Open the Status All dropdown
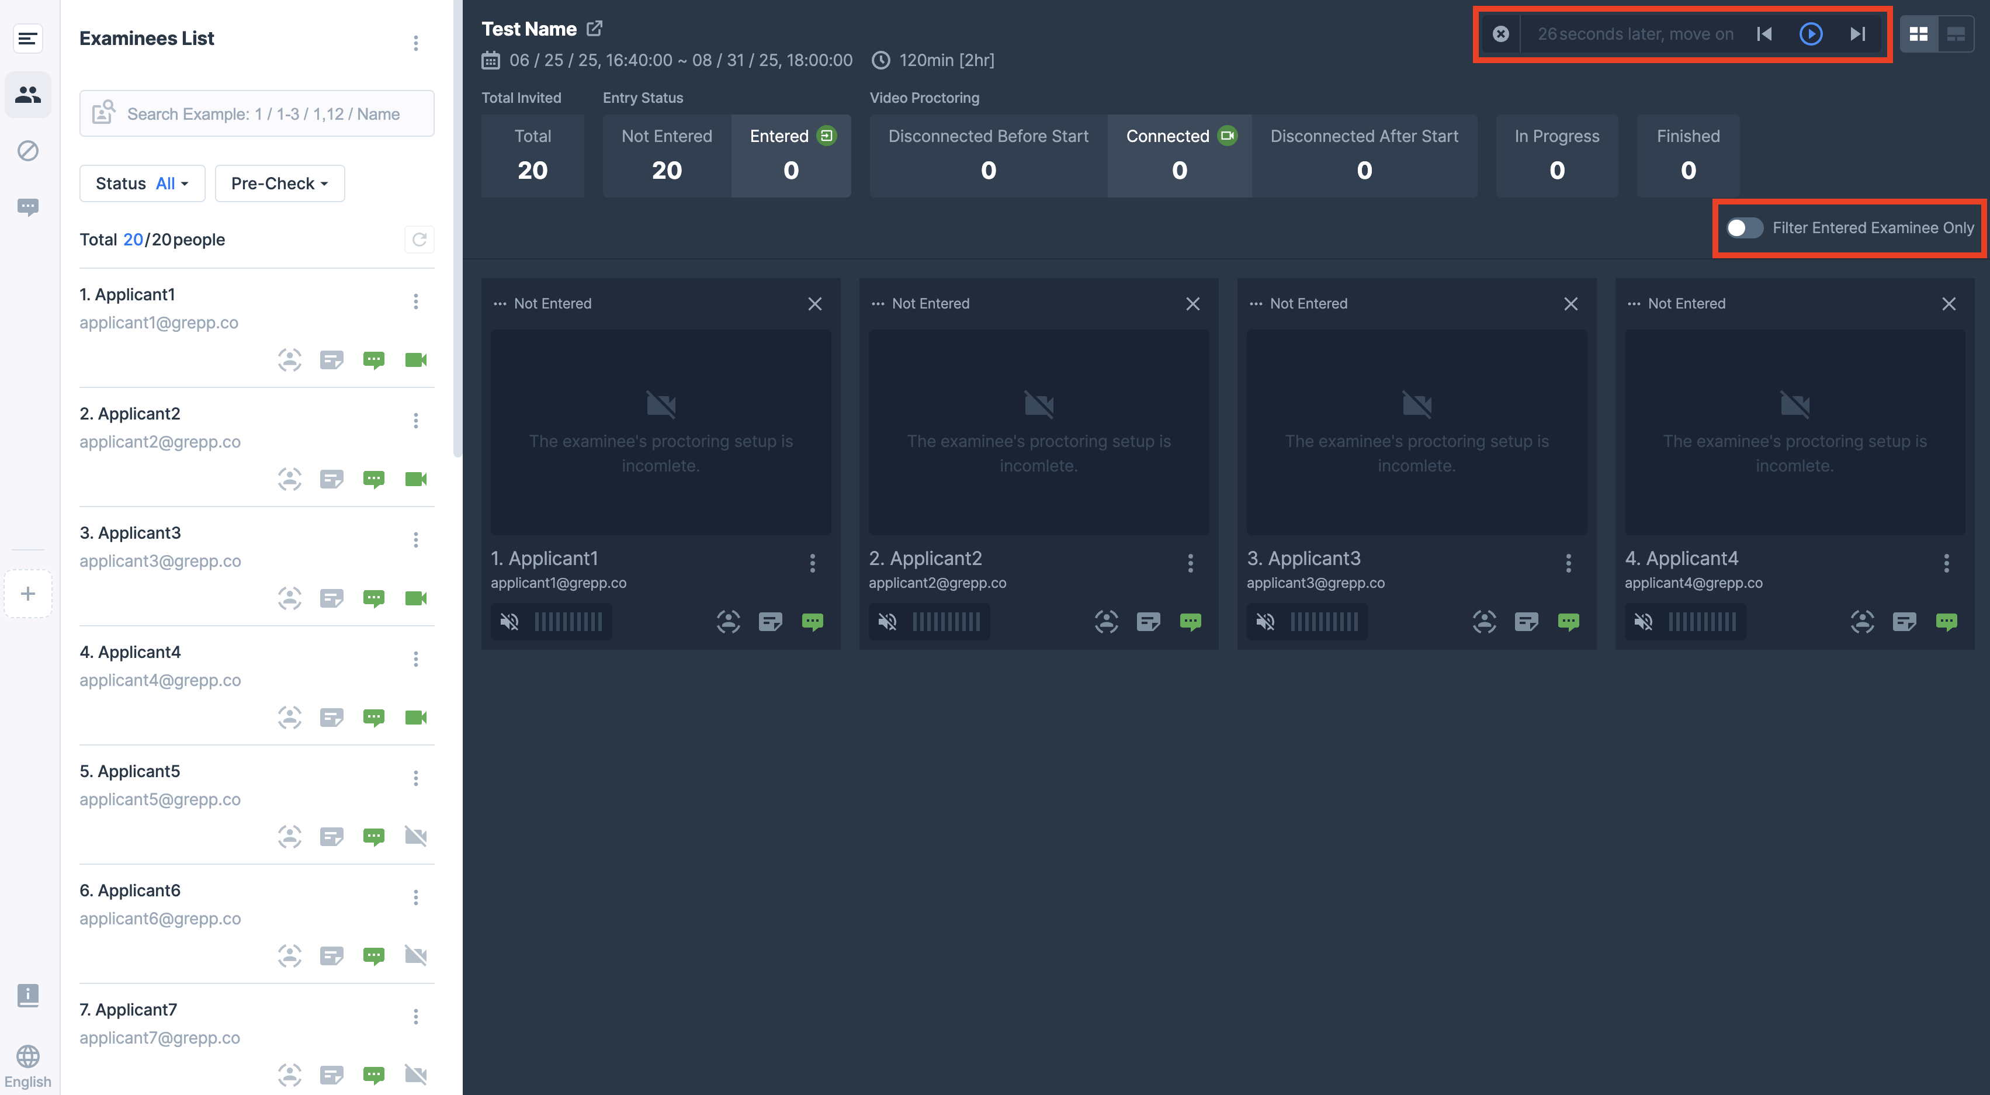The height and width of the screenshot is (1095, 1990). coord(142,183)
